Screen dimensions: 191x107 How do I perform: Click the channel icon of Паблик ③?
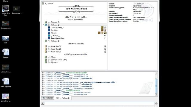pos(46,41)
